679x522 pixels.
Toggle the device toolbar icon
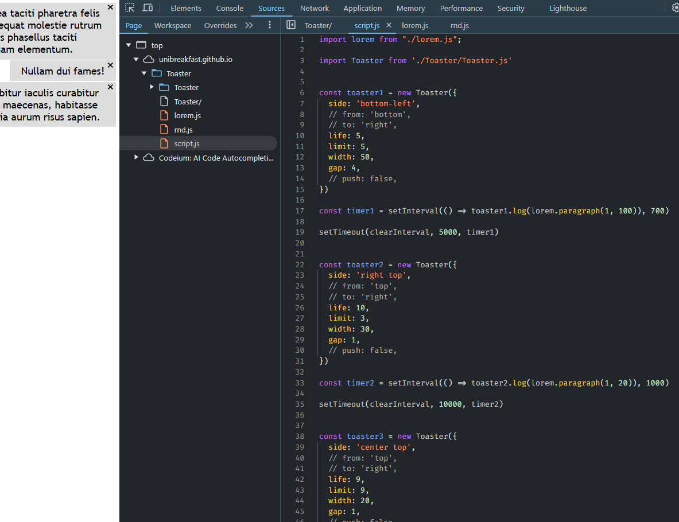(x=148, y=8)
